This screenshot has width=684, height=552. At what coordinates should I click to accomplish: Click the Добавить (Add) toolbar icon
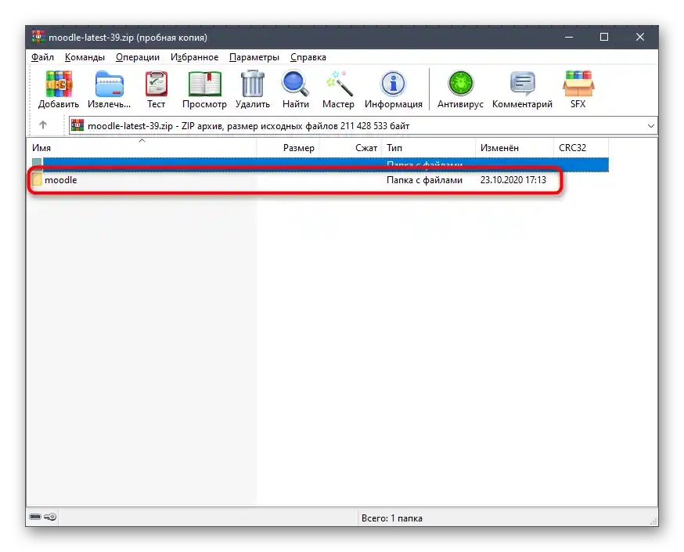59,84
